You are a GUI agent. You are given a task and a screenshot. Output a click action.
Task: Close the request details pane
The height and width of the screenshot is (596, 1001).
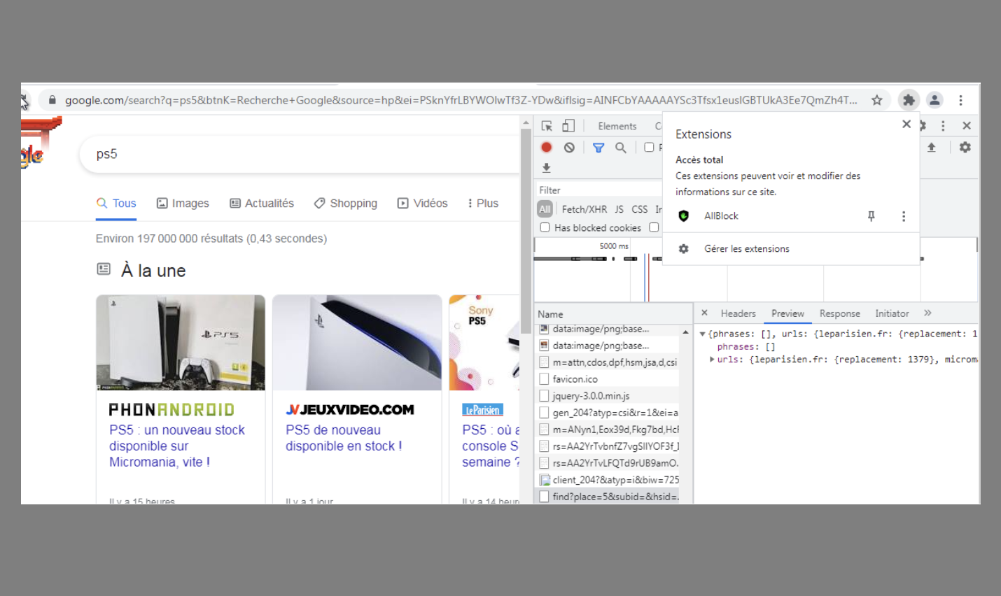pos(704,313)
